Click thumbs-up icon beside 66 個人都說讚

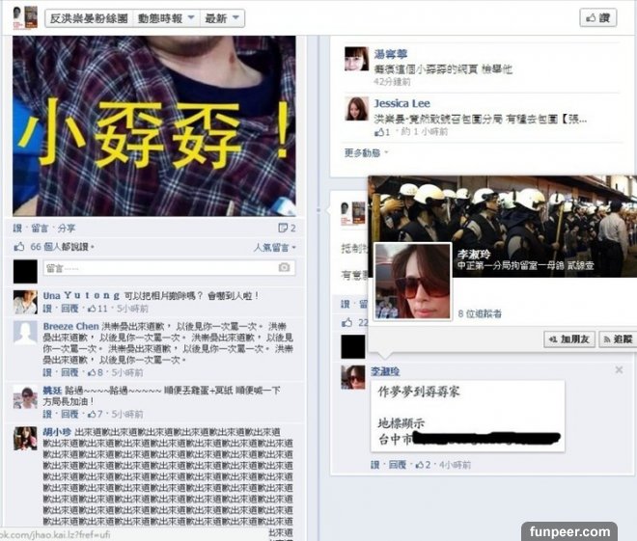tap(19, 246)
